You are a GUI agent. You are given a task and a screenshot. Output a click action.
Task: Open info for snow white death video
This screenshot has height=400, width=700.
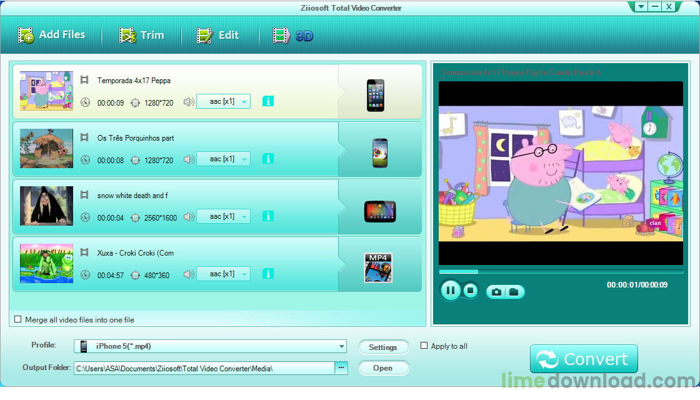pos(268,216)
